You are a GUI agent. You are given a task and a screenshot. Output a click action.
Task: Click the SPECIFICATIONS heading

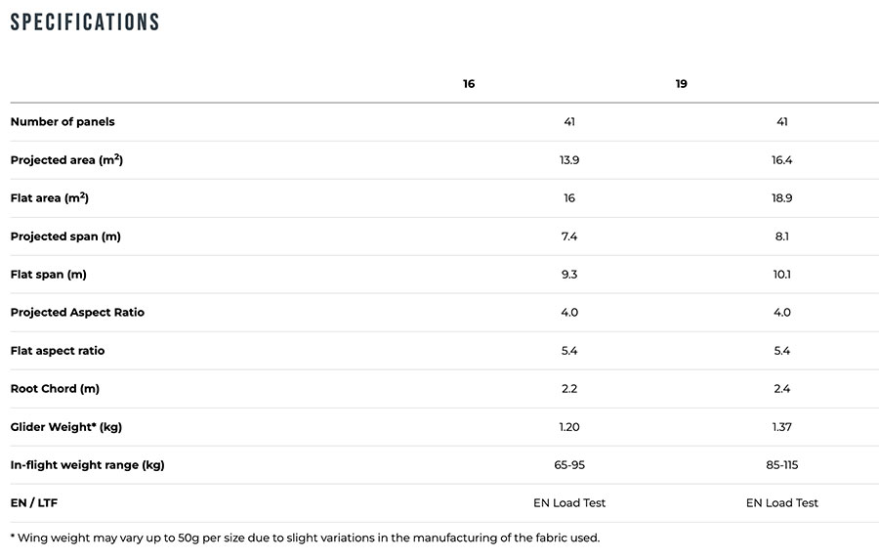(85, 22)
